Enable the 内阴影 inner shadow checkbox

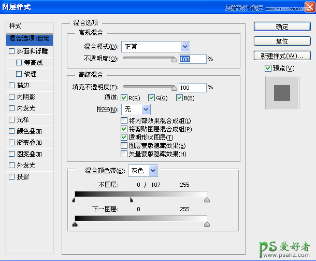[12, 97]
